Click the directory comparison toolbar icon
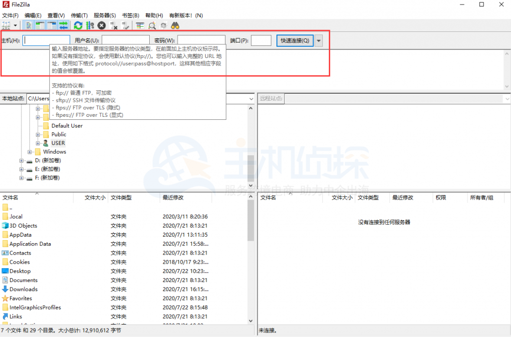The height and width of the screenshot is (337, 511). [x=139, y=25]
